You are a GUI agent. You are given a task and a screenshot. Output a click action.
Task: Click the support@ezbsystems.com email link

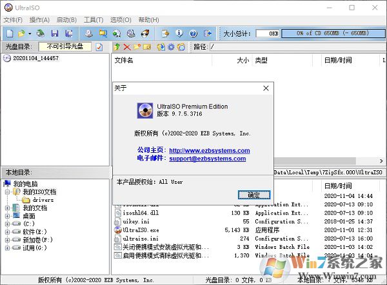pos(207,159)
